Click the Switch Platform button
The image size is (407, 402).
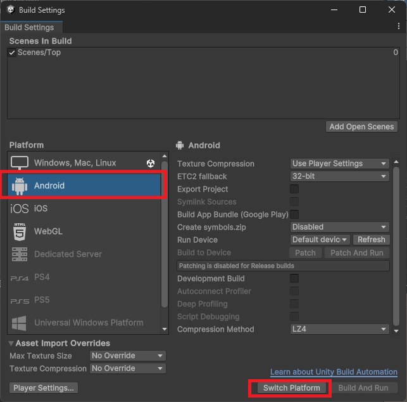pyautogui.click(x=292, y=388)
